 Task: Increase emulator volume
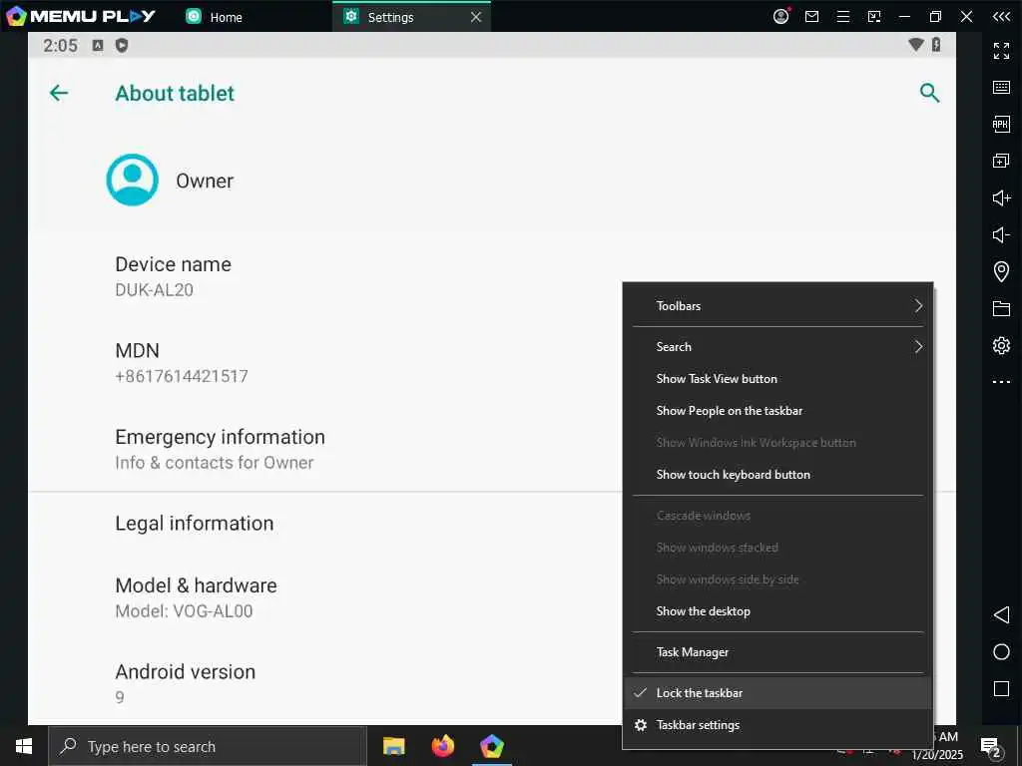(x=1001, y=197)
